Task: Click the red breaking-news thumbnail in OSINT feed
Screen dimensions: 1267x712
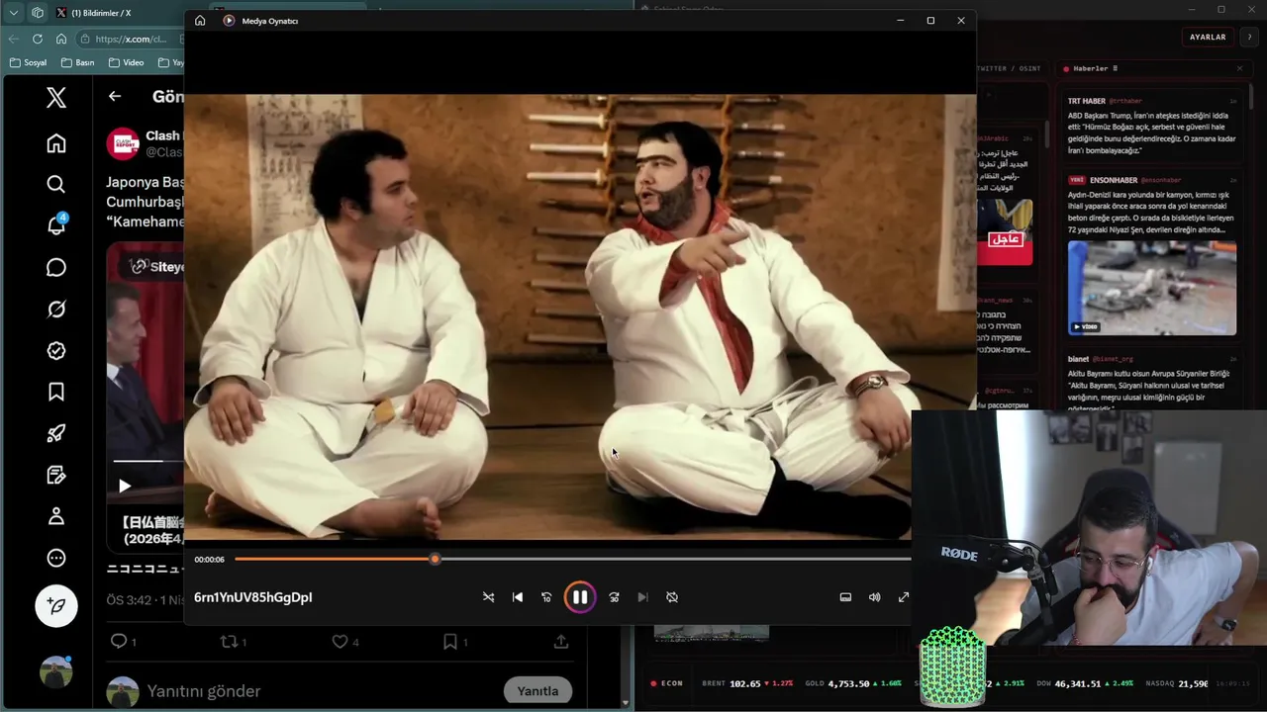Action: [x=1005, y=232]
